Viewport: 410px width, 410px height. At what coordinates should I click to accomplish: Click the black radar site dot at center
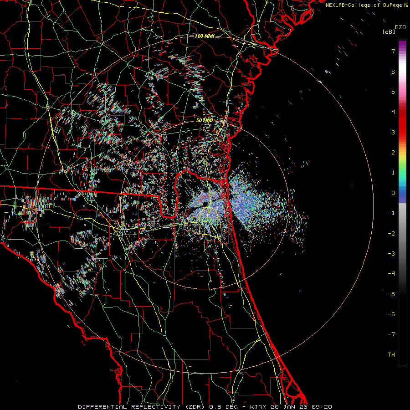204,204
